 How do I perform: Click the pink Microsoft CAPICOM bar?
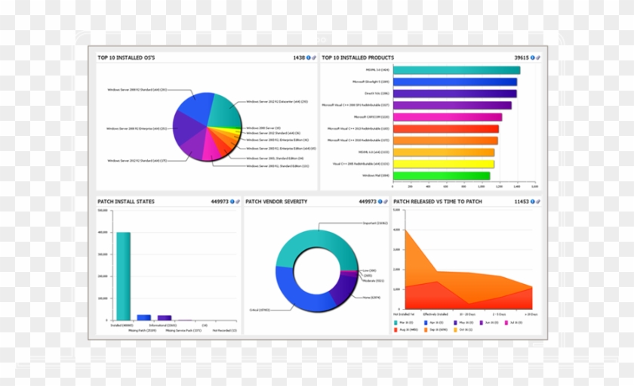point(447,117)
